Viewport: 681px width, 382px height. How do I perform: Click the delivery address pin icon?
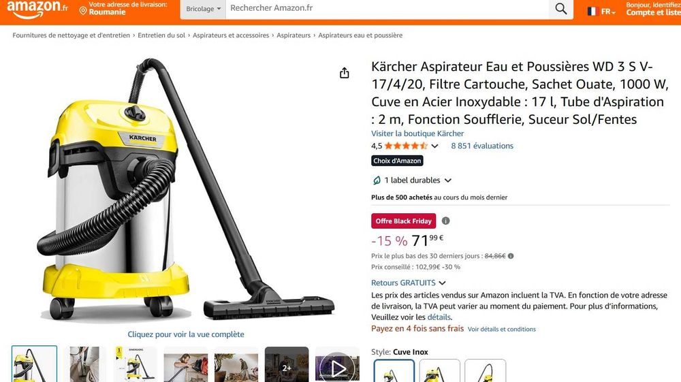click(x=83, y=11)
